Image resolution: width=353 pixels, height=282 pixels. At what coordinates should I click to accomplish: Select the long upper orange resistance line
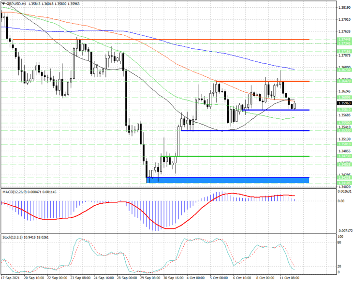click(161, 40)
